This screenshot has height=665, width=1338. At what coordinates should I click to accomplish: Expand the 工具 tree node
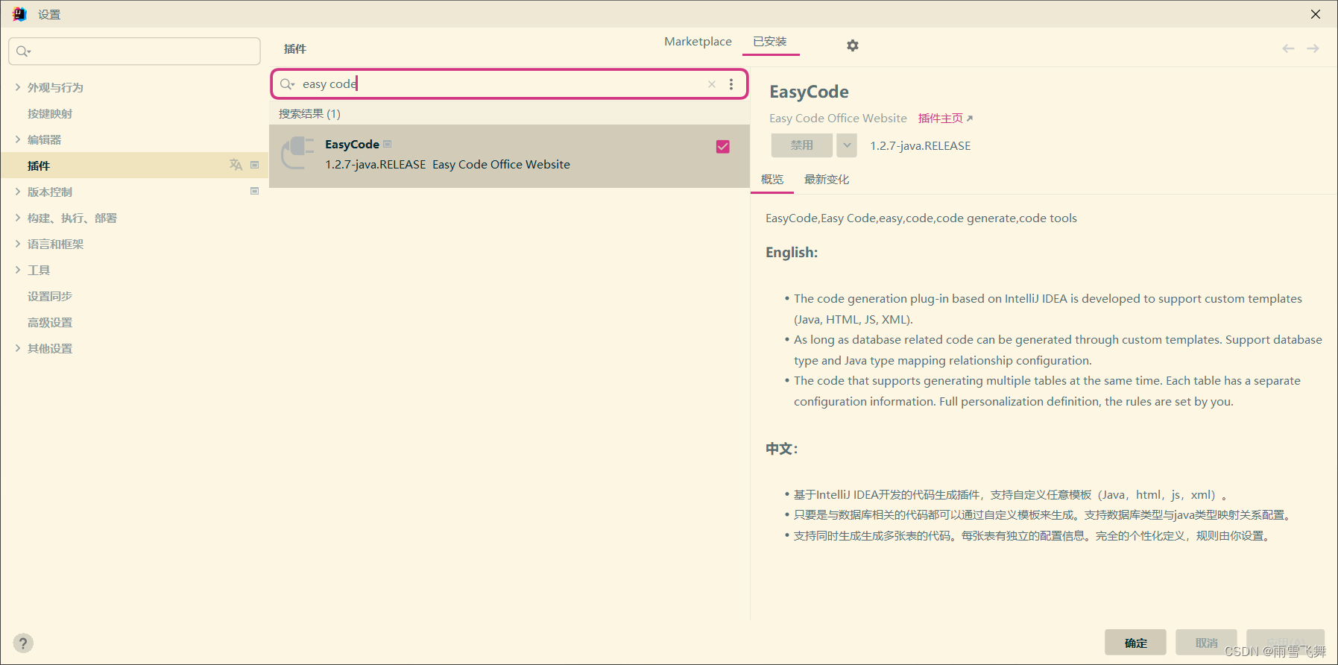point(18,270)
